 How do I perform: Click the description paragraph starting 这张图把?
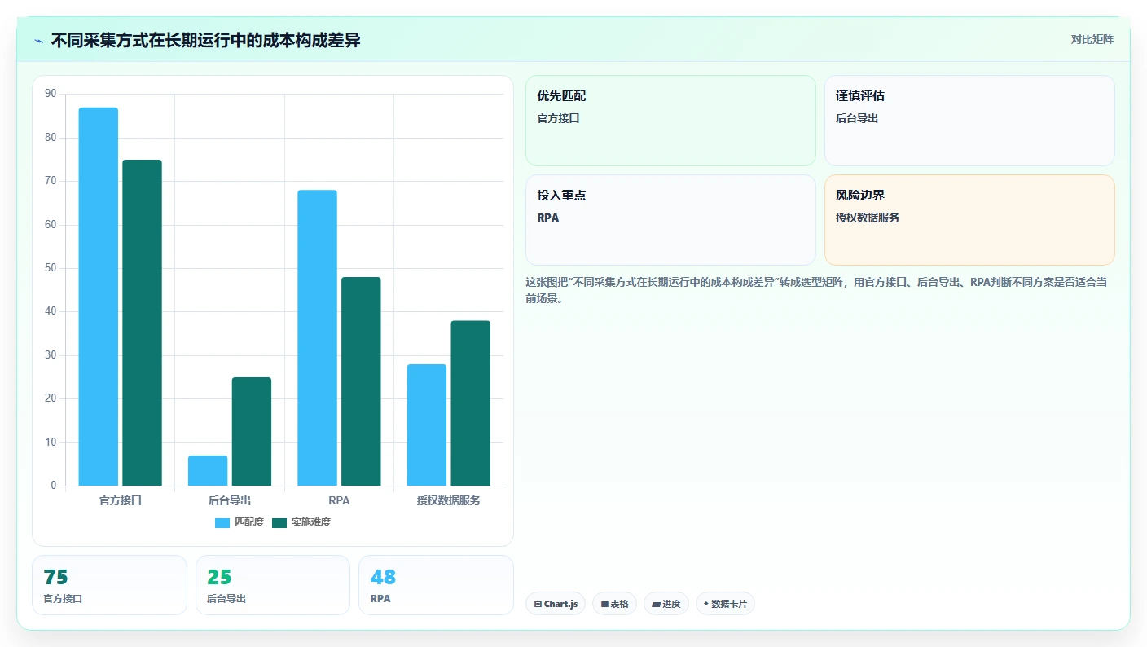816,290
